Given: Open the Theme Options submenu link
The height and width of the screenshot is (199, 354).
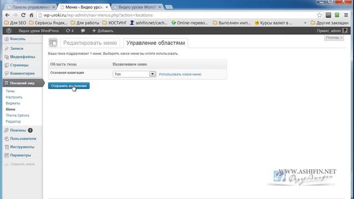Looking at the screenshot, I should click(17, 116).
